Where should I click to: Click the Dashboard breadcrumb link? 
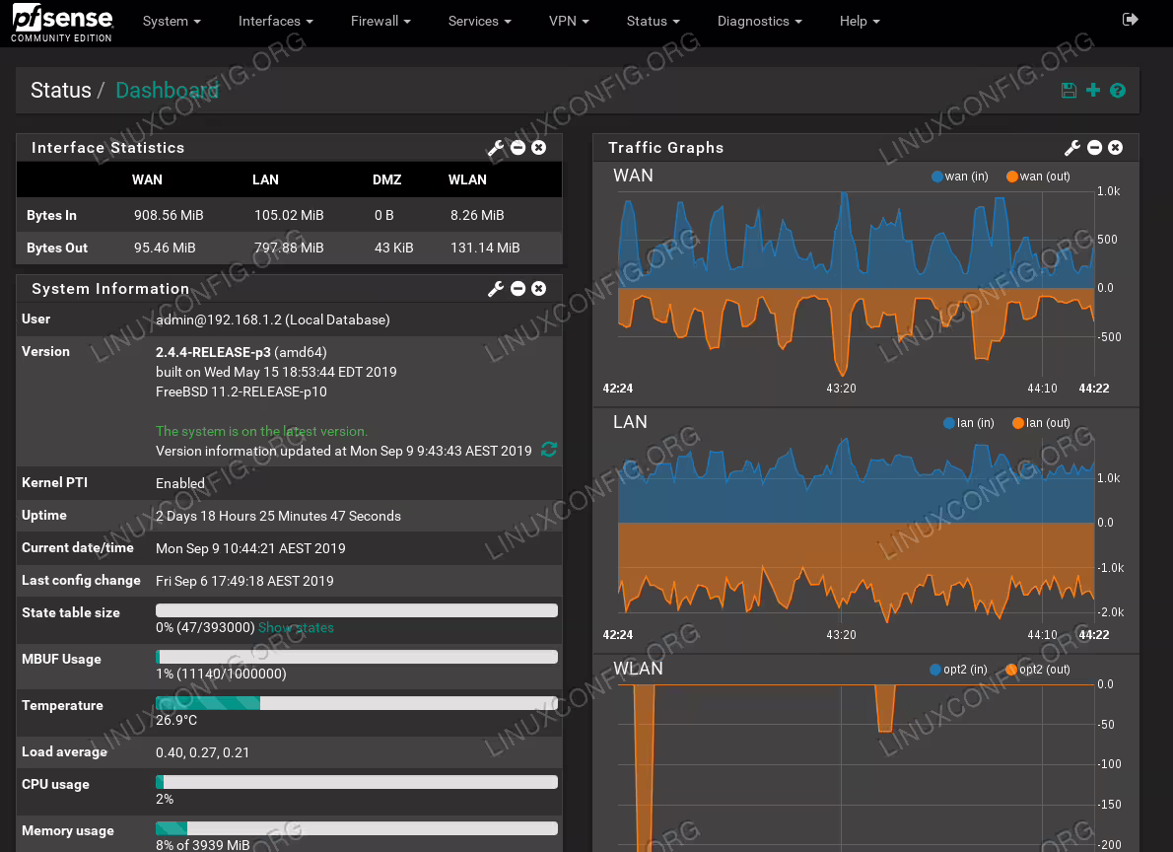(167, 91)
